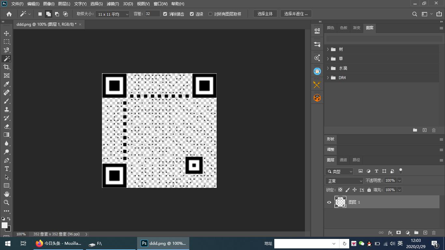
Task: Select the Pen tool
Action: [7, 160]
